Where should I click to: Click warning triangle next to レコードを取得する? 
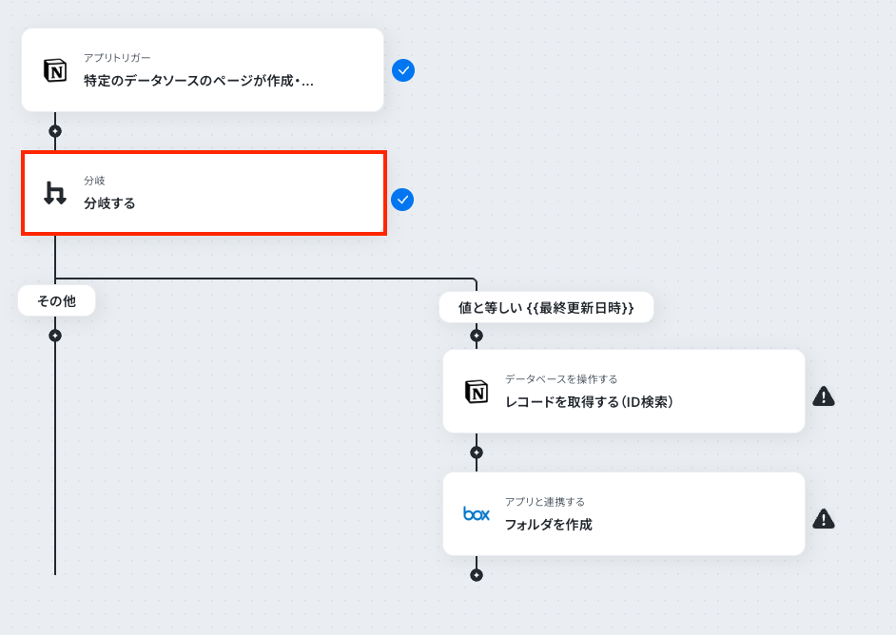coord(824,395)
